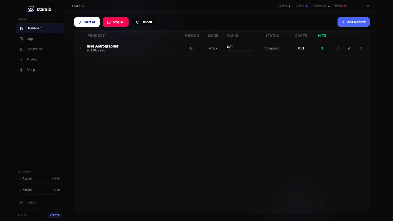
Task: Click the Logout link
Action: point(31,202)
